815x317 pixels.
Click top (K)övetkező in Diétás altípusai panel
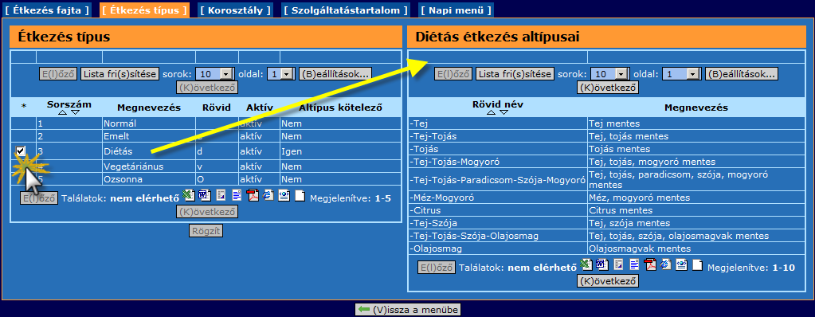[x=608, y=88]
